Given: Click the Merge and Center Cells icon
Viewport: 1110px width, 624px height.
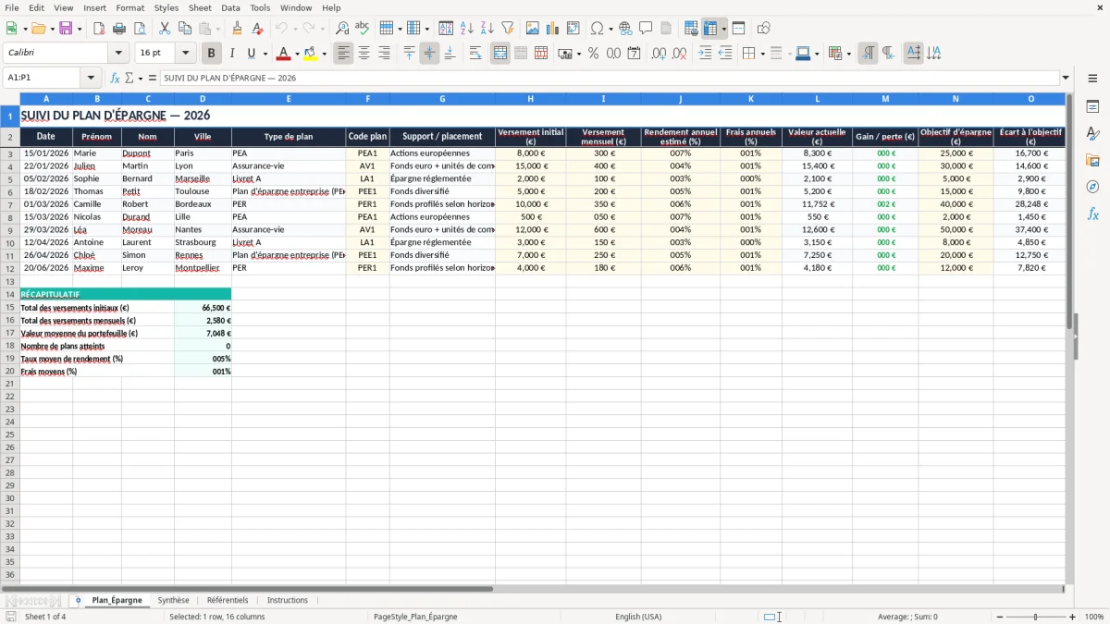Looking at the screenshot, I should coord(500,54).
